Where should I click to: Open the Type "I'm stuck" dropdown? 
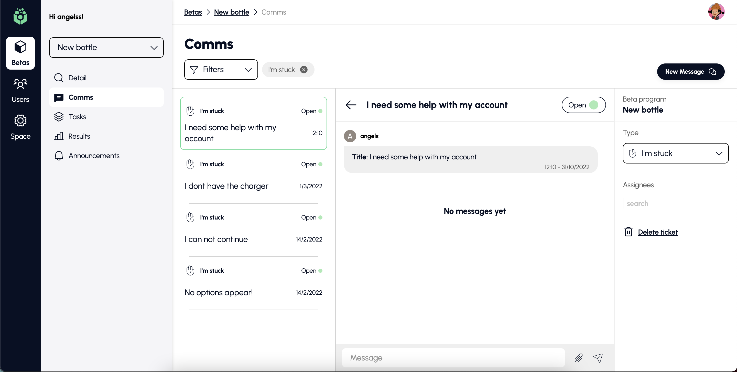(x=676, y=153)
